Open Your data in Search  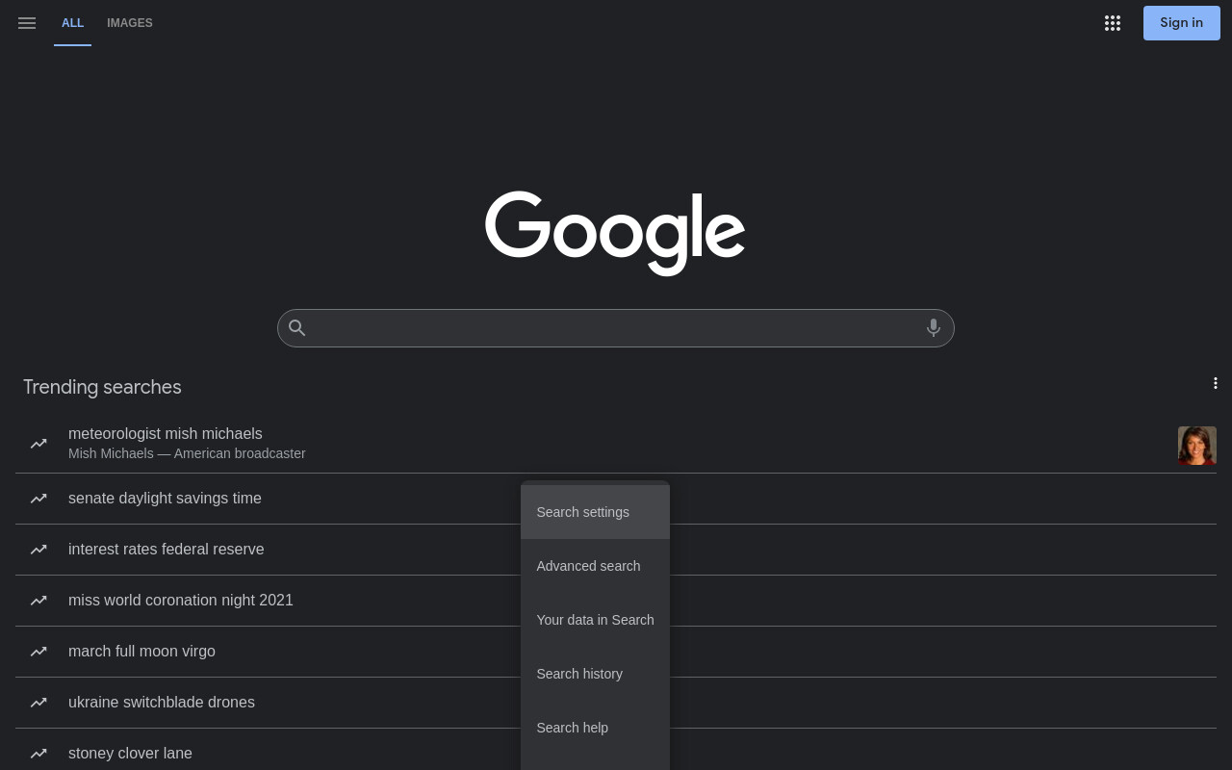tap(595, 620)
